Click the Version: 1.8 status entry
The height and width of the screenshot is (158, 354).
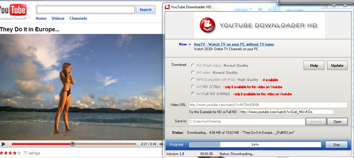pyautogui.click(x=175, y=154)
